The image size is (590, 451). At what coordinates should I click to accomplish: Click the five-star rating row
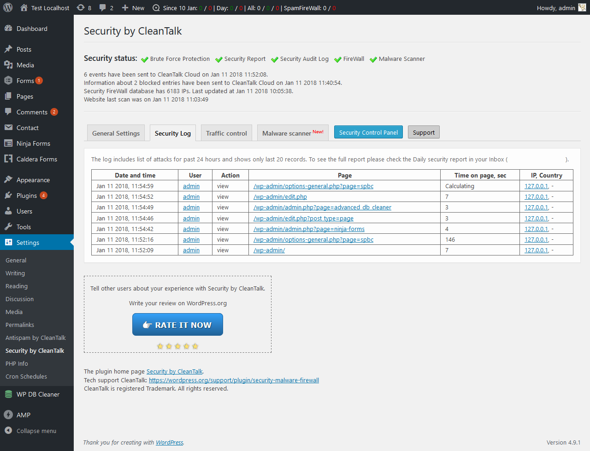tap(177, 346)
